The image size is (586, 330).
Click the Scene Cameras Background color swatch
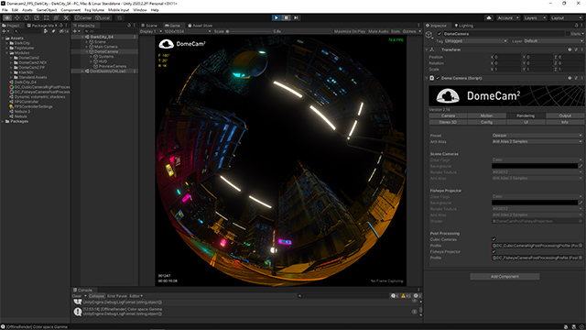[535, 166]
